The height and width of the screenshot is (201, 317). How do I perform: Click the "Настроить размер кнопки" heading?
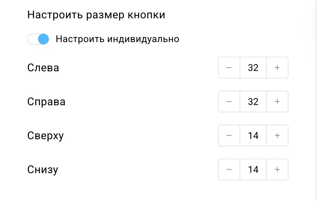pyautogui.click(x=96, y=15)
